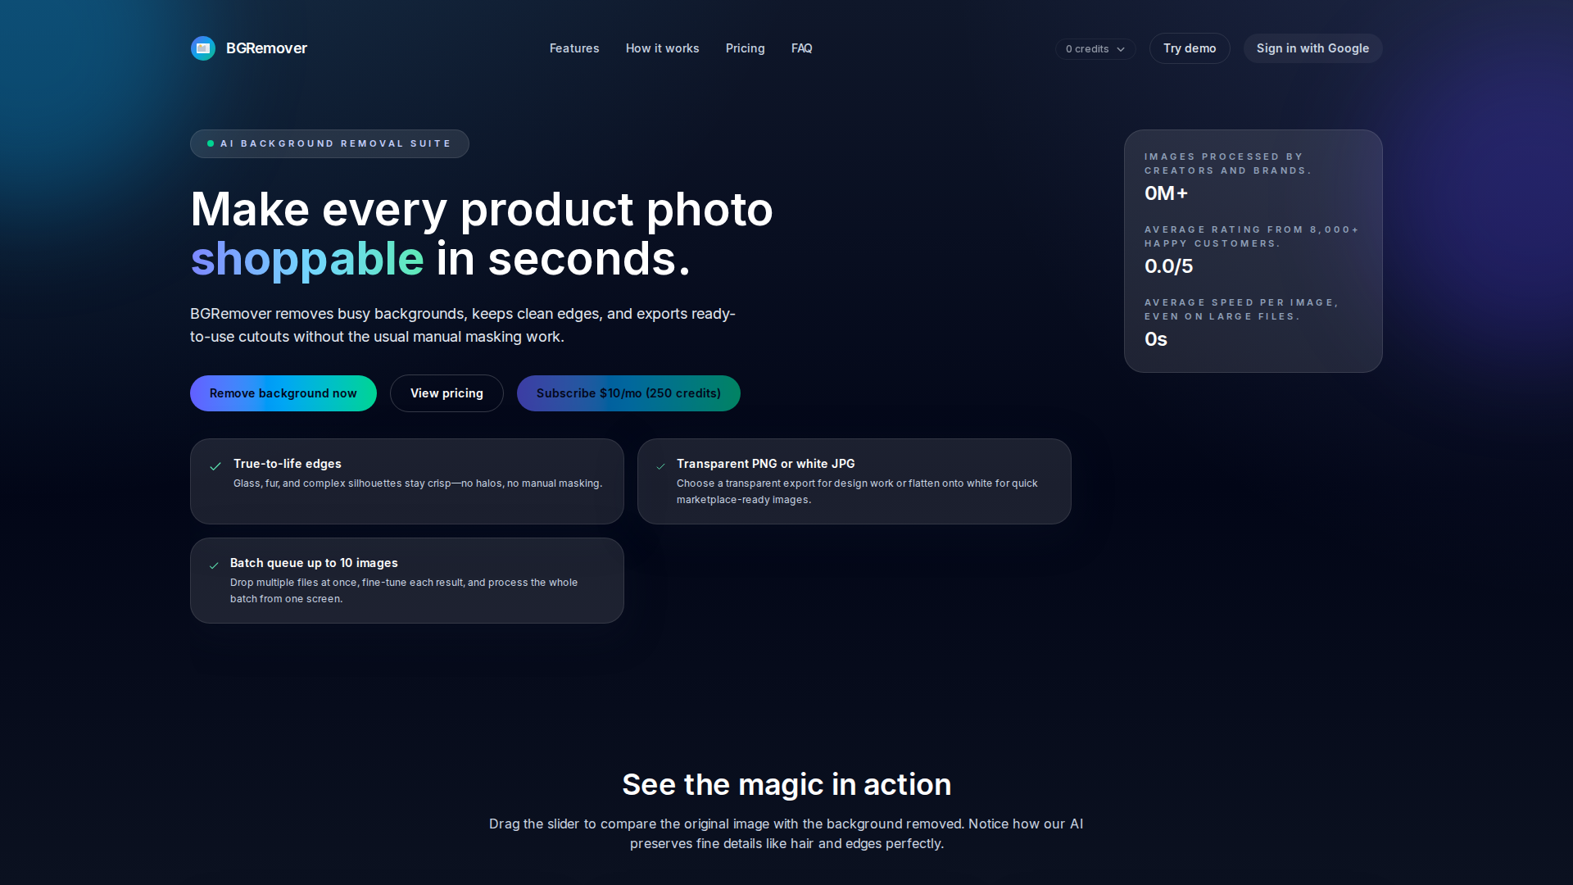Screen dimensions: 1573x885
Task: Click the Try demo button
Action: pos(1190,48)
